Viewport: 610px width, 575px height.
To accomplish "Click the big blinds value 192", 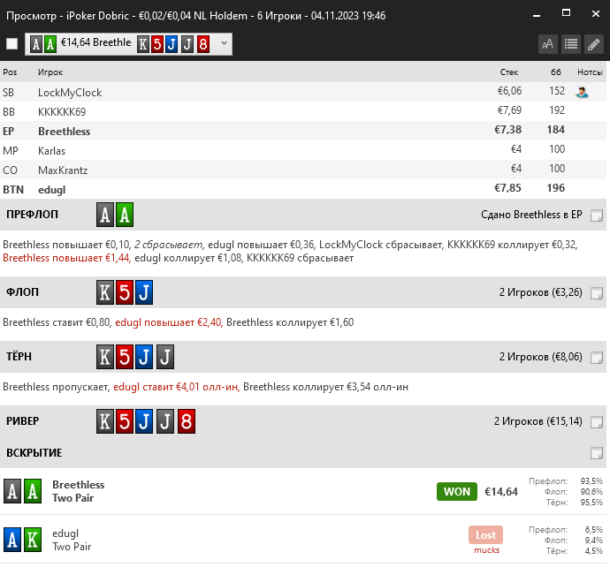I will coord(557,110).
